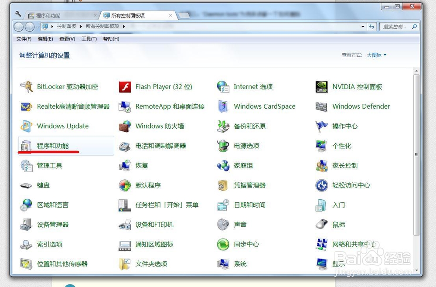Open the 管理工具 gear icon
The image size is (436, 287).
pos(27,166)
